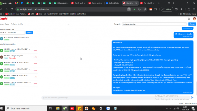Switch to the Case system tab

point(95,3)
